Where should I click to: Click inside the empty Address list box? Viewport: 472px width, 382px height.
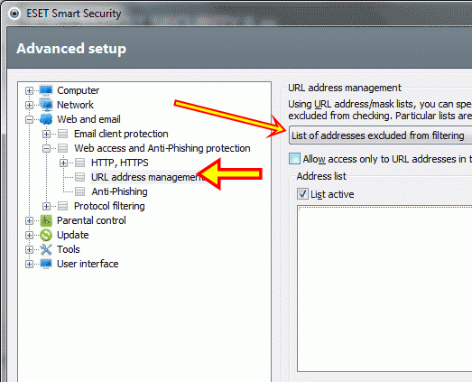384,289
